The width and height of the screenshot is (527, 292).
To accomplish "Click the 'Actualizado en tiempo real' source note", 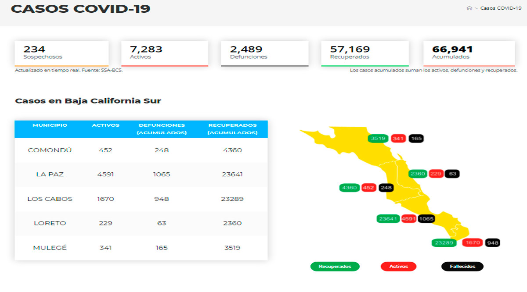I will pyautogui.click(x=69, y=70).
